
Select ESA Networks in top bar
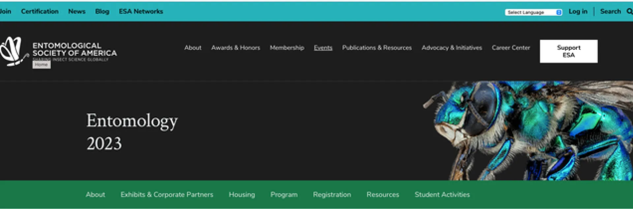[x=141, y=12]
